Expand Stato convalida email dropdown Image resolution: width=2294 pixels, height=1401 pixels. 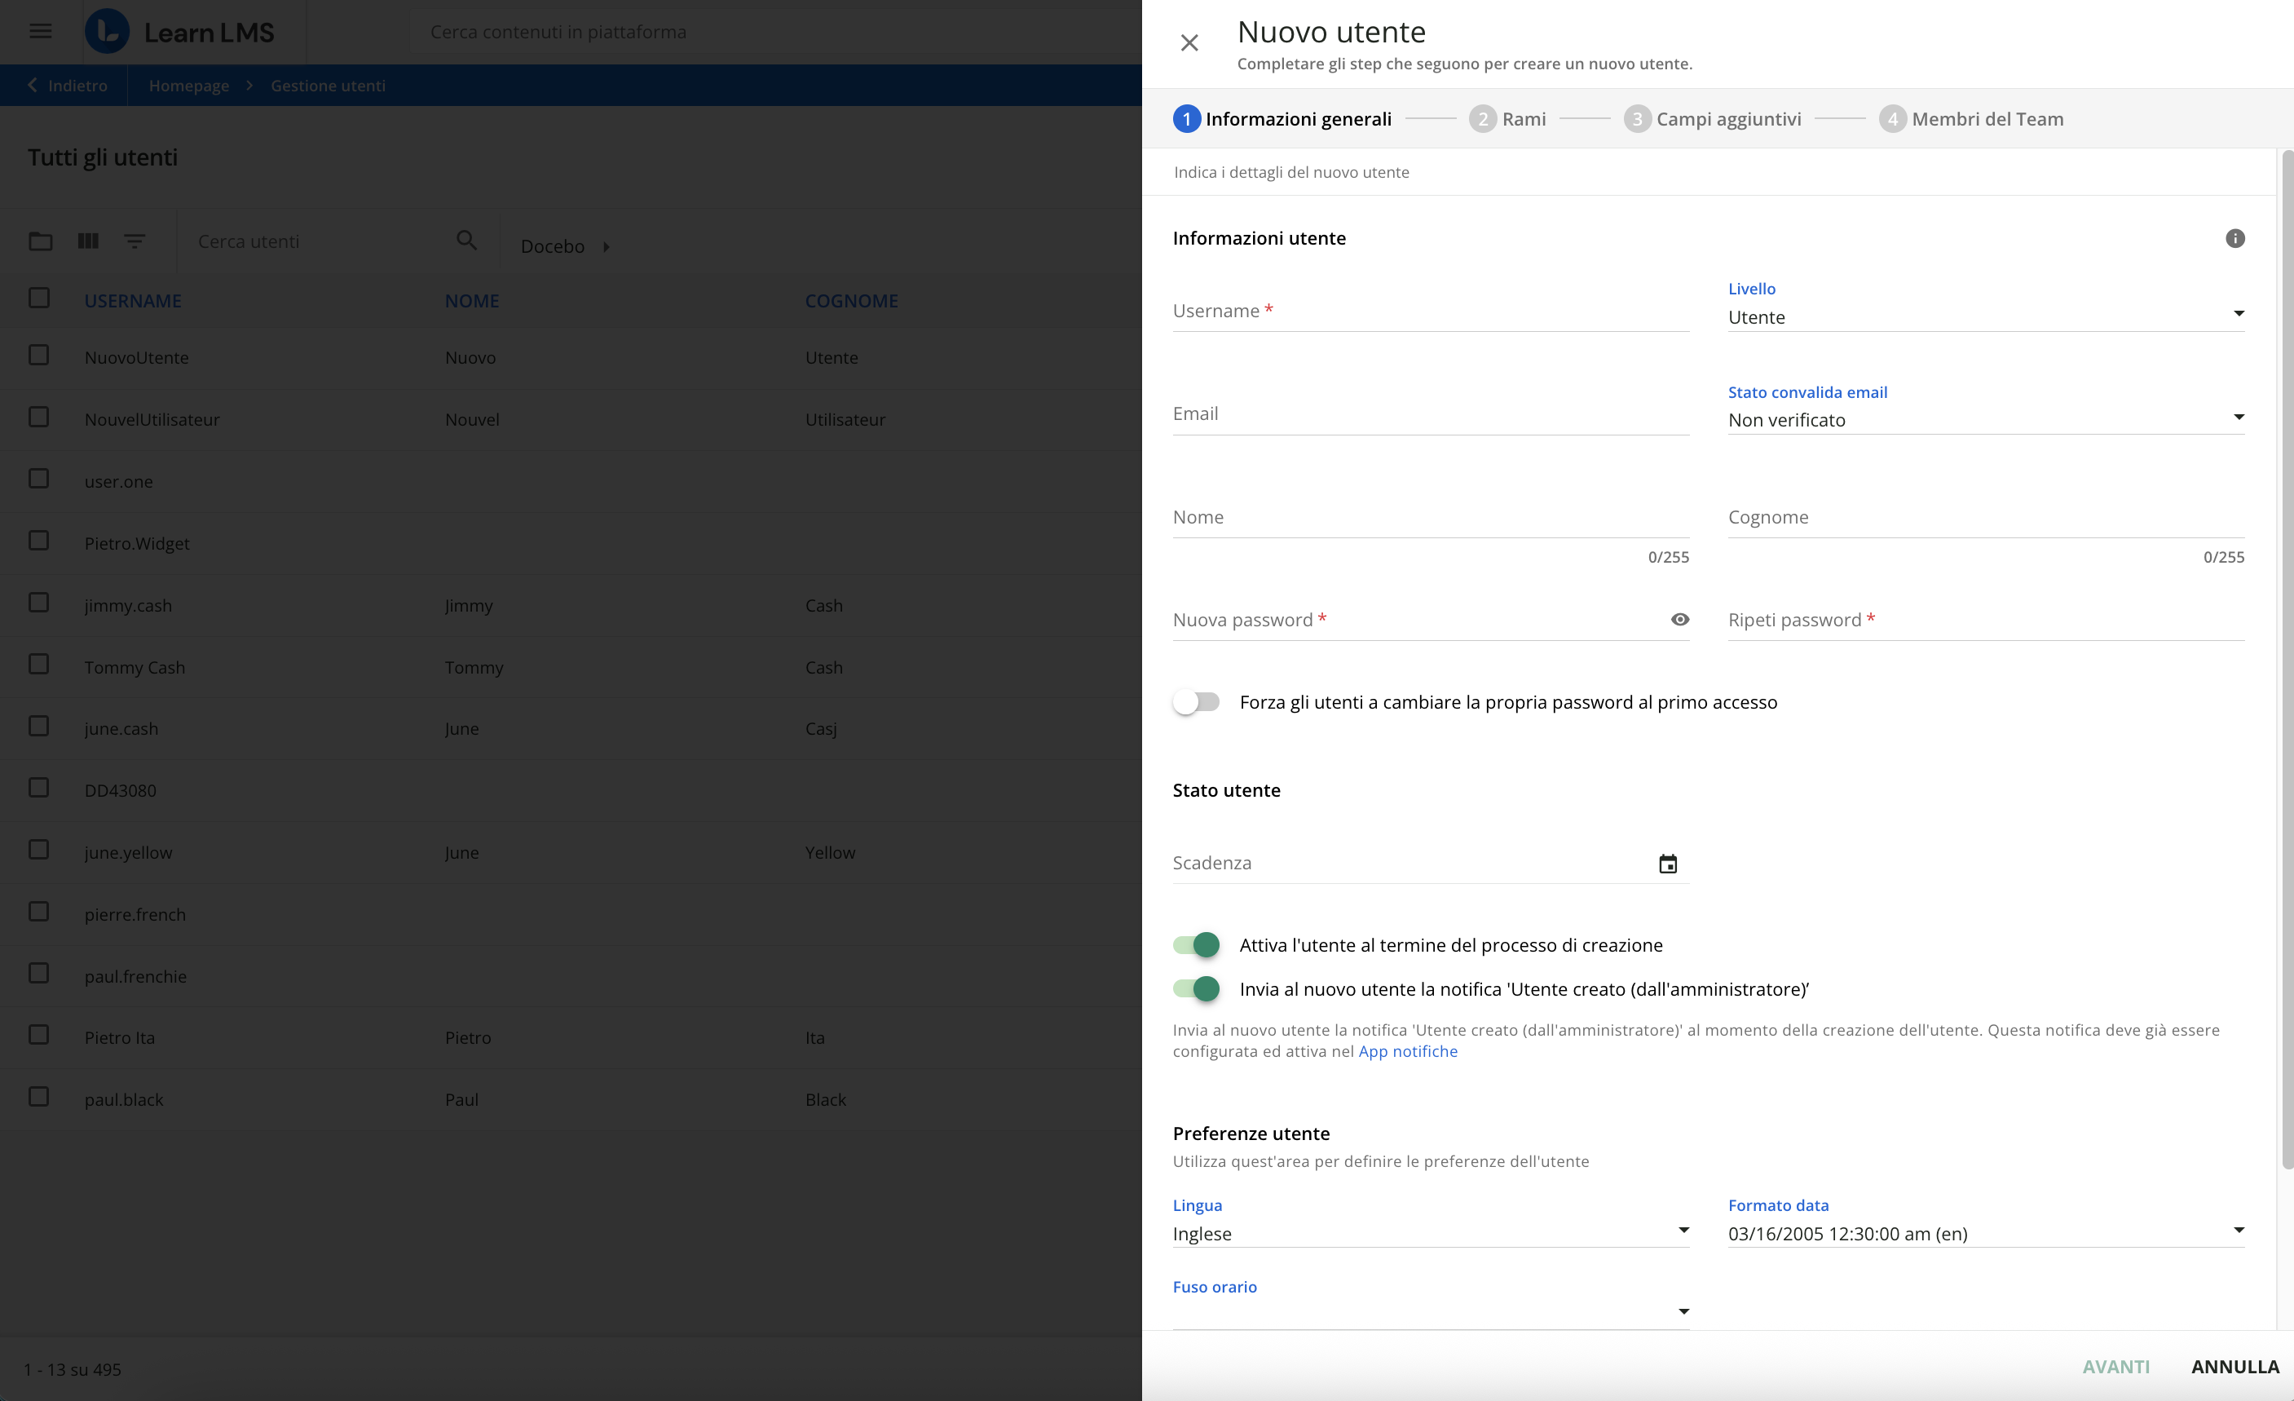tap(1985, 419)
